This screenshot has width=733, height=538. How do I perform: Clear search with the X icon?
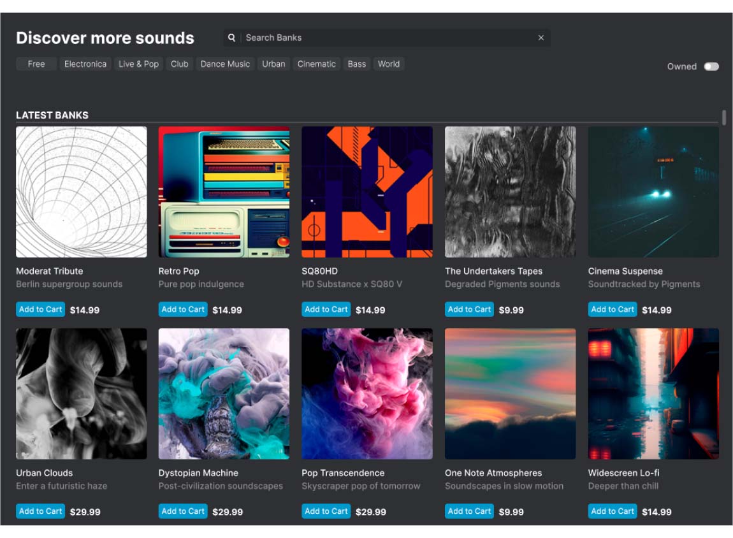[x=541, y=38]
